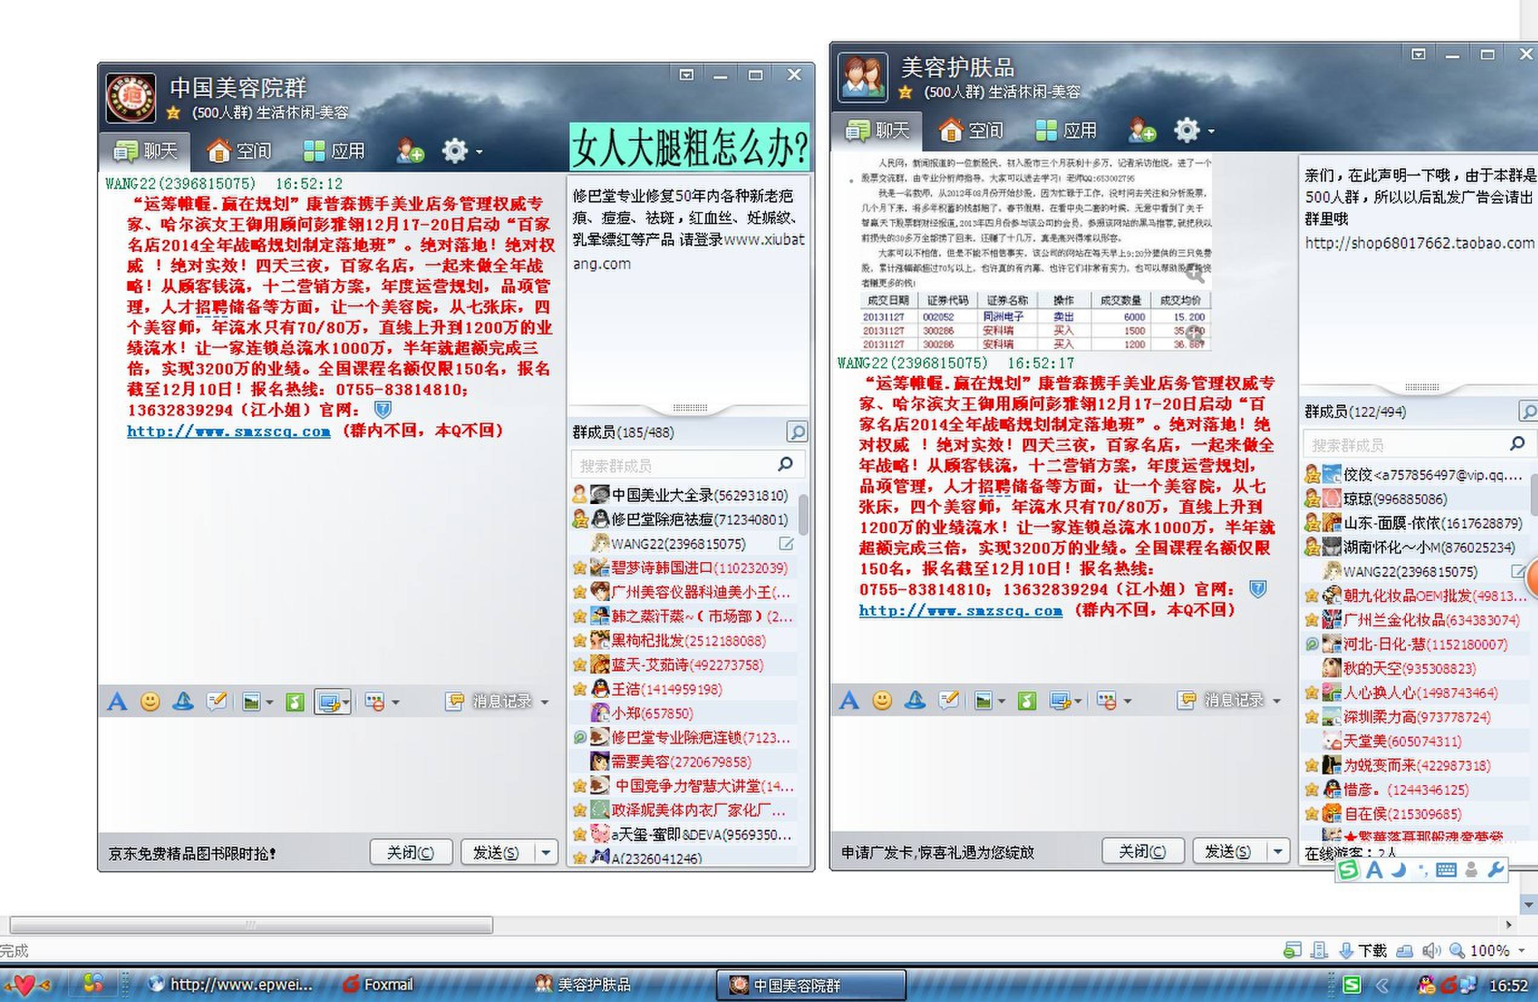Click 美容护肤品 group avatar
This screenshot has height=1002, width=1538.
(x=863, y=78)
